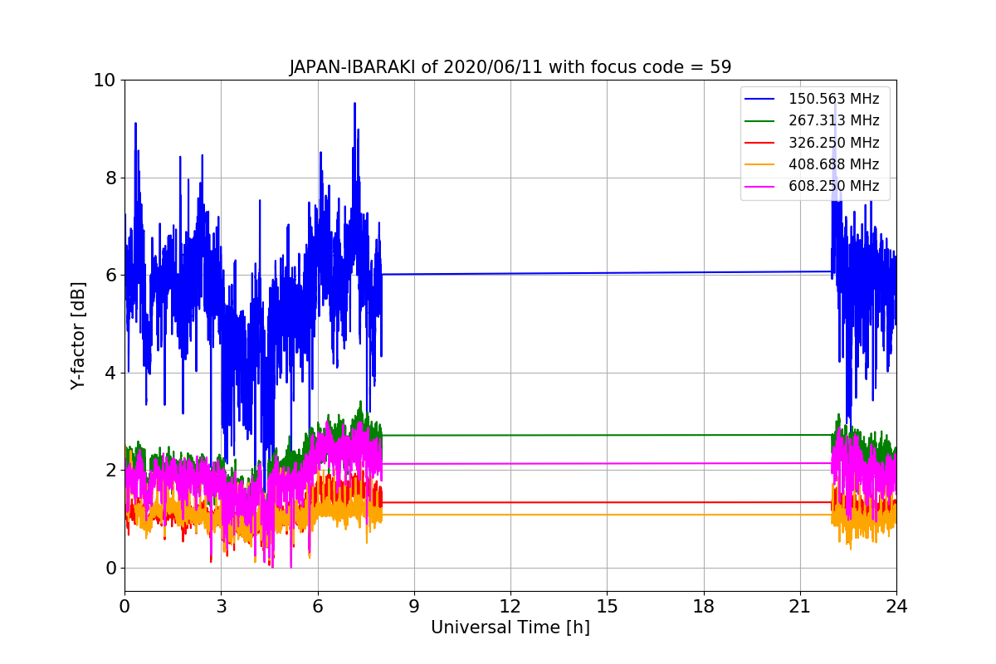Click the magenta legend line sample
This screenshot has width=996, height=664.
pos(761,186)
